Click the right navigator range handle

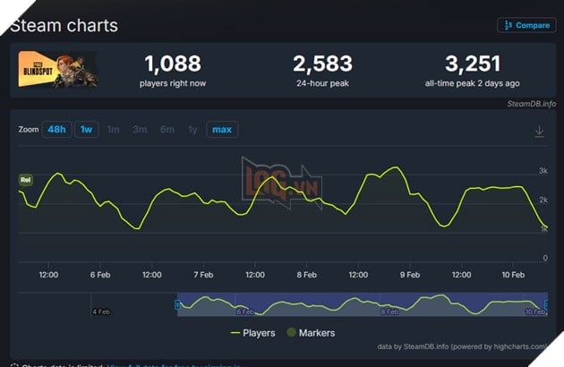(x=546, y=304)
